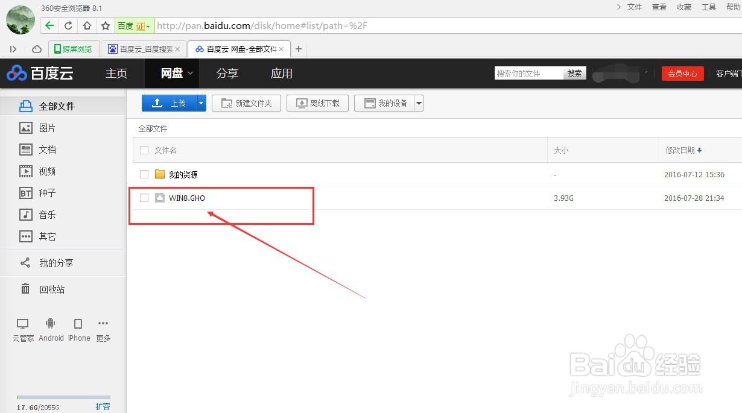Click the 搜索 search button
This screenshot has width=742, height=413.
575,73
